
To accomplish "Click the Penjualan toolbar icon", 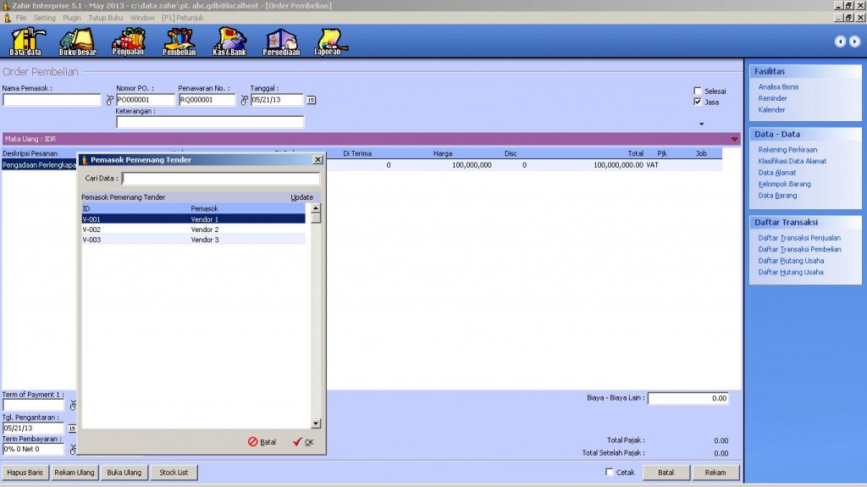I will 128,42.
